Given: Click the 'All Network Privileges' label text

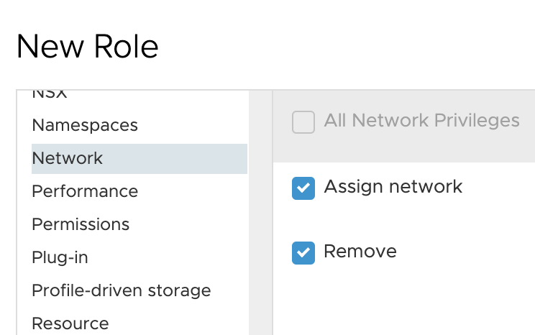Looking at the screenshot, I should tap(421, 121).
